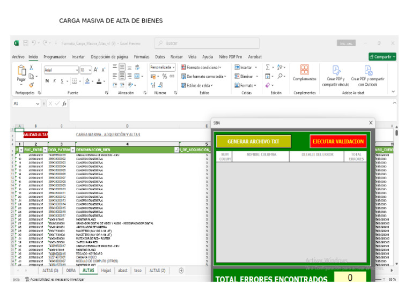Select the Copiar formato paintbrush icon
This screenshot has width=412, height=291.
click(x=32, y=85)
